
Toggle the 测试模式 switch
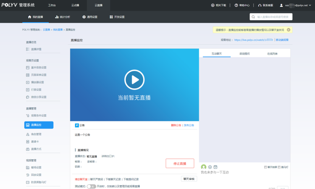tap(91, 186)
